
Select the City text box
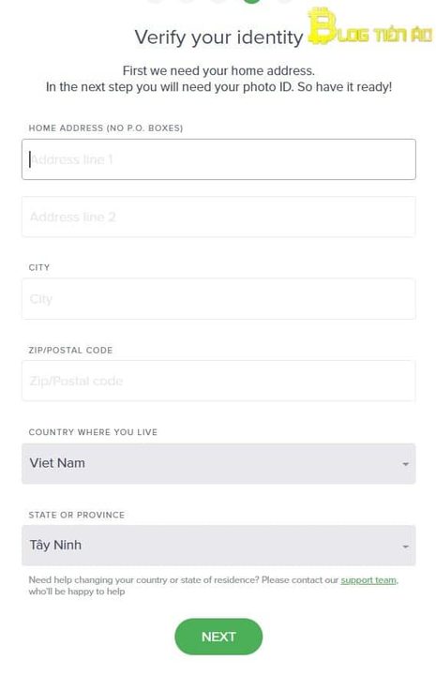(218, 299)
